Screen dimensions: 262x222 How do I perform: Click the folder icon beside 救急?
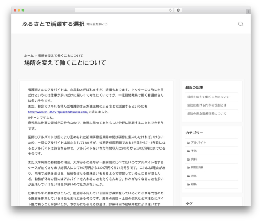[188, 176]
